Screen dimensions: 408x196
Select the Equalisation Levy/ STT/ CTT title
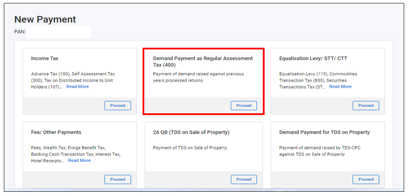point(313,58)
